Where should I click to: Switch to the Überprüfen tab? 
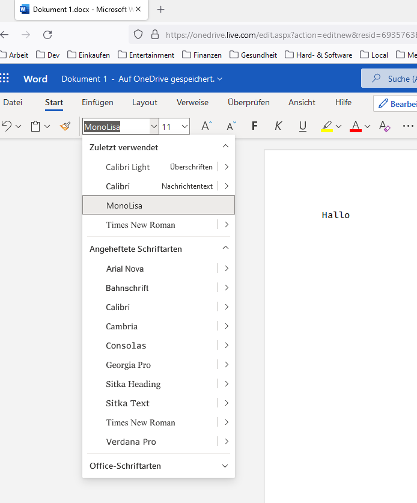249,102
